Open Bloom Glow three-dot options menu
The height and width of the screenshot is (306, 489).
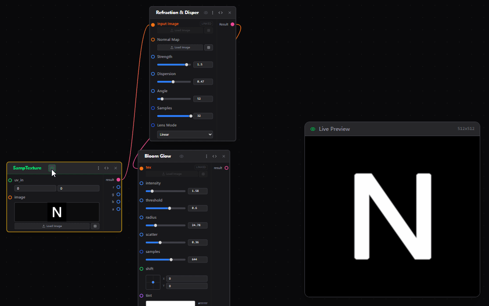click(x=206, y=156)
